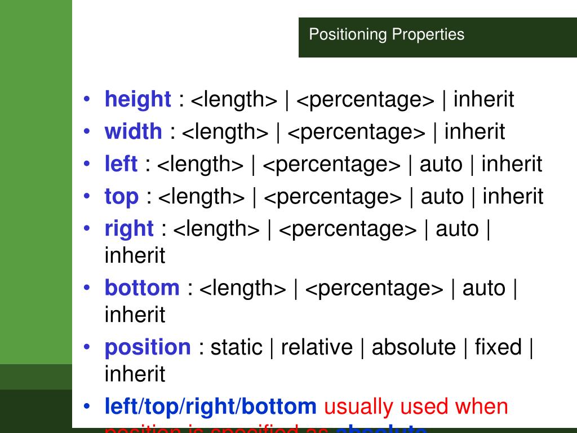Click the Positioning Properties title banner
The width and height of the screenshot is (577, 433).
tap(437, 37)
